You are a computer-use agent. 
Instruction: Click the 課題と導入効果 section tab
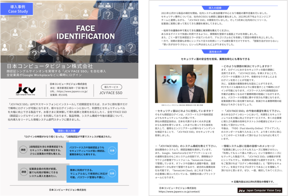click(67, 131)
